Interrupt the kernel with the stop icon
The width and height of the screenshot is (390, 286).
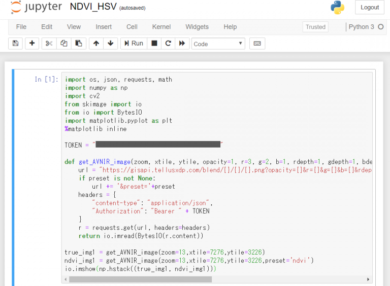[x=154, y=44]
